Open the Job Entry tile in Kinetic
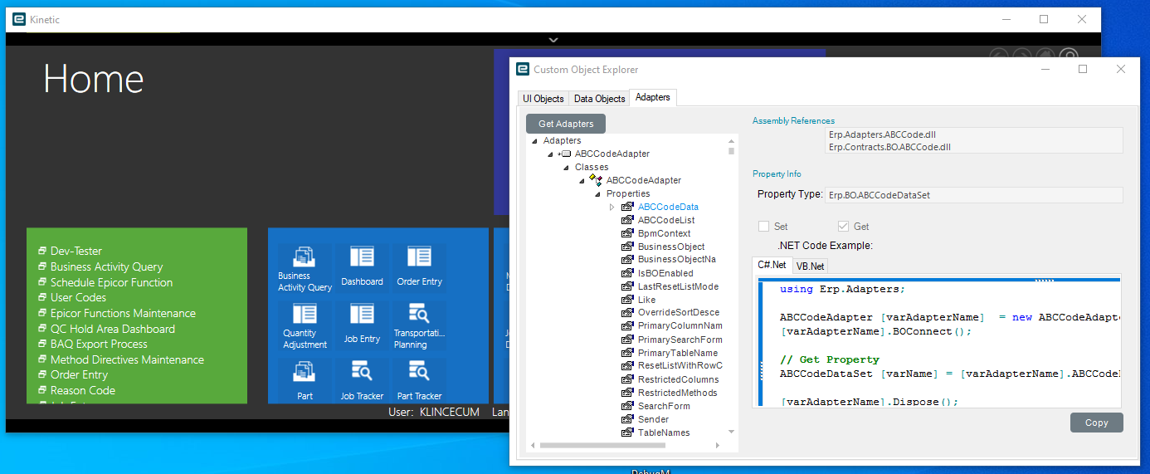Screen dimensions: 1150x474 (362, 325)
